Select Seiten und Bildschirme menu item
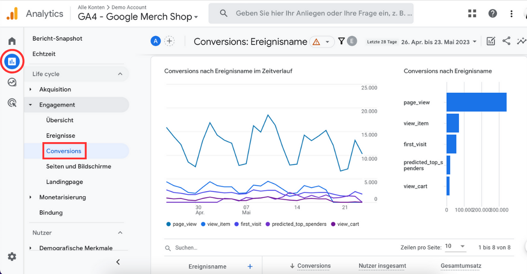527x274 pixels. [x=79, y=166]
